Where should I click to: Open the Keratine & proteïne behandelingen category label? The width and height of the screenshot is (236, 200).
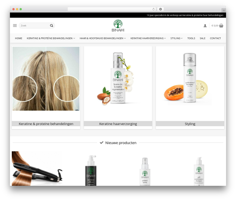click(46, 124)
